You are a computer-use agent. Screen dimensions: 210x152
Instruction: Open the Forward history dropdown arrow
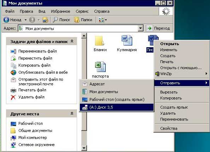pos(39,20)
